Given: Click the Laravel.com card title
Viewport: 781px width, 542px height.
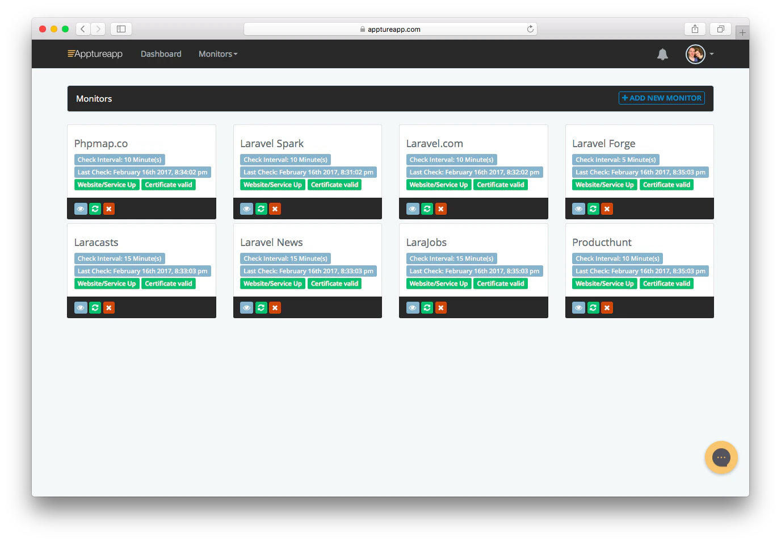Looking at the screenshot, I should point(435,144).
